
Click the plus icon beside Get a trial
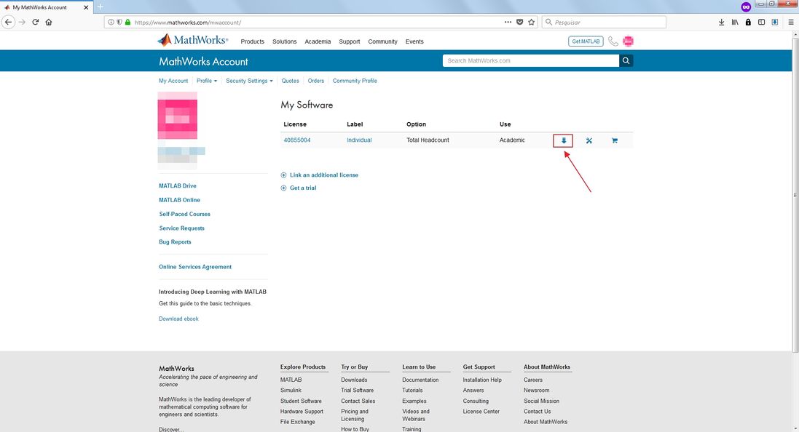tap(284, 188)
